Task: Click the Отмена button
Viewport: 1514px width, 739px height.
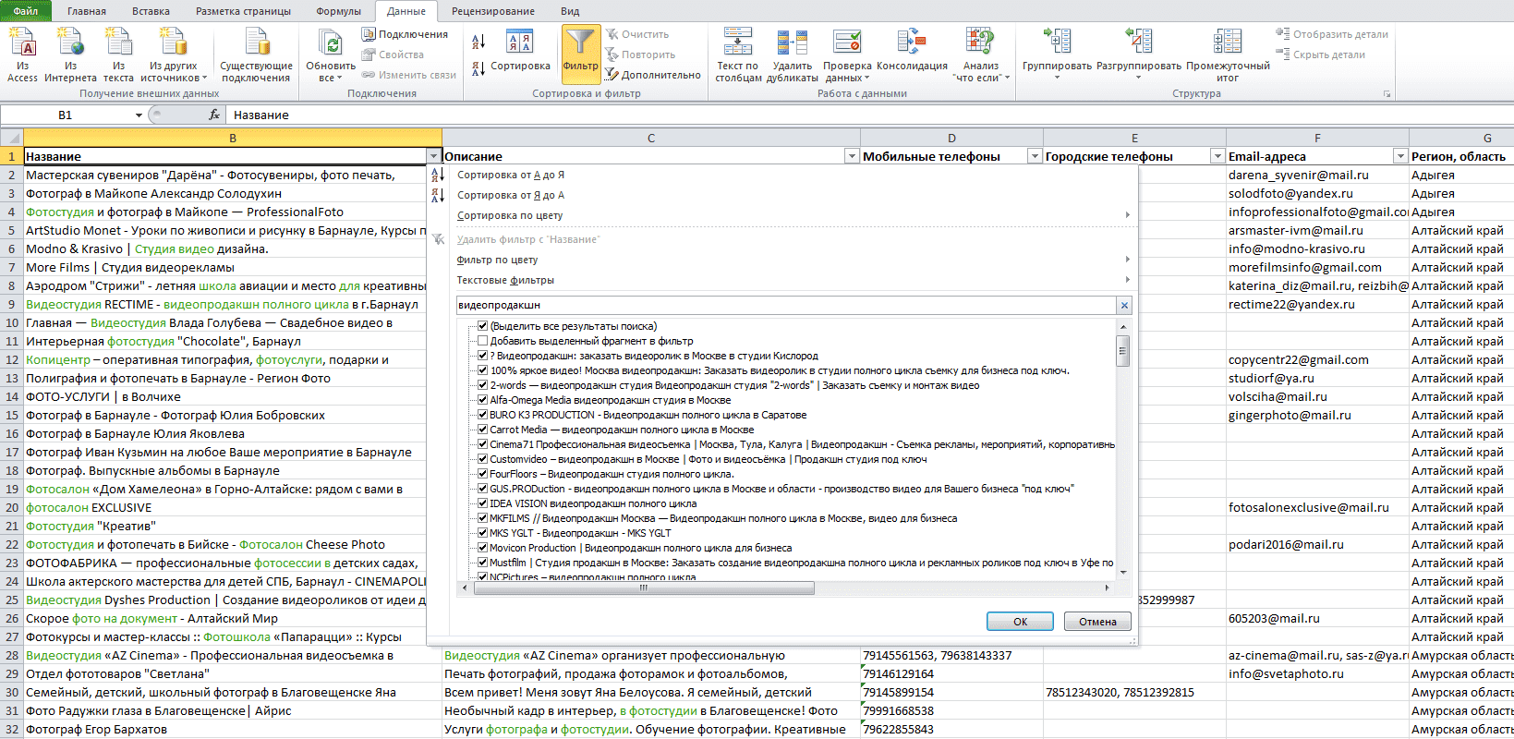Action: point(1097,622)
